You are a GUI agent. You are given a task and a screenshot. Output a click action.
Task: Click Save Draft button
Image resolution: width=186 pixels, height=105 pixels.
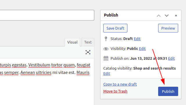[x=115, y=28]
